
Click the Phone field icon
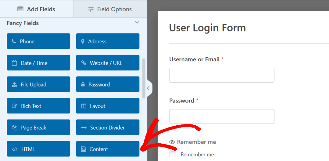[14, 41]
